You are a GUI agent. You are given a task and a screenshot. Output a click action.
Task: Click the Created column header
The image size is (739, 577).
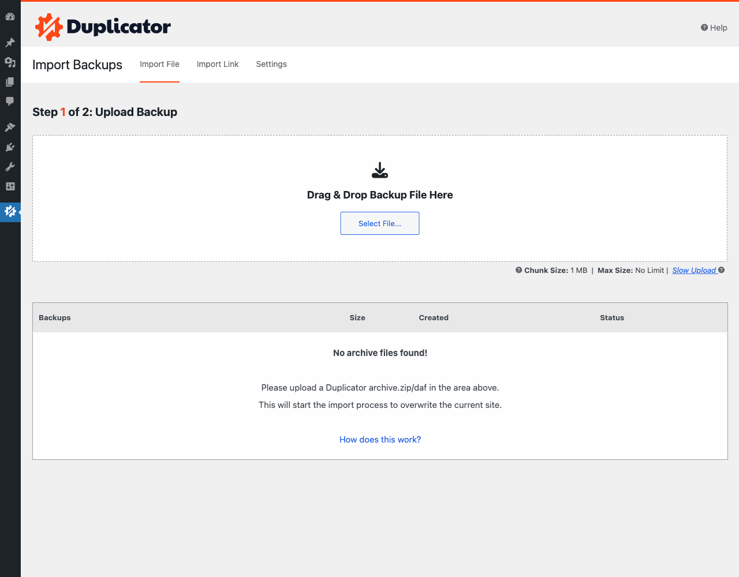pyautogui.click(x=434, y=318)
